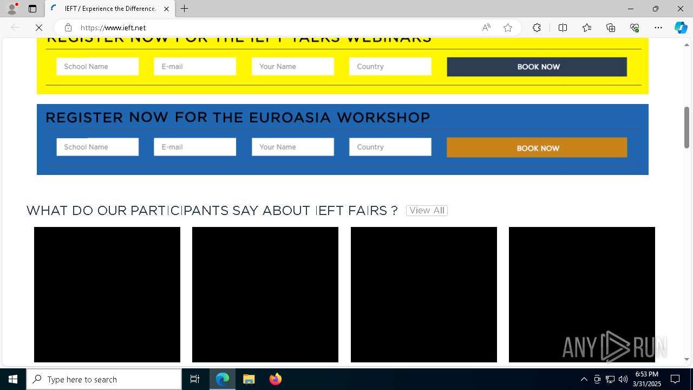This screenshot has height=390, width=693.
Task: Open network tray icon
Action: [610, 379]
